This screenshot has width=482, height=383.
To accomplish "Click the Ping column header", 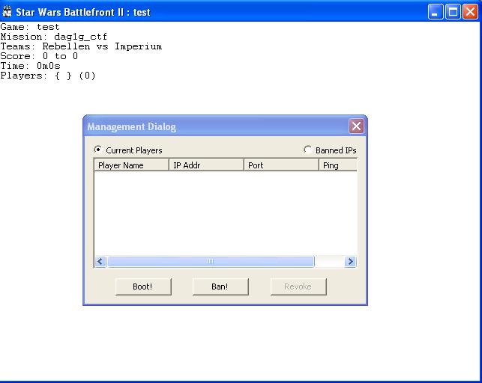I will pyautogui.click(x=337, y=165).
